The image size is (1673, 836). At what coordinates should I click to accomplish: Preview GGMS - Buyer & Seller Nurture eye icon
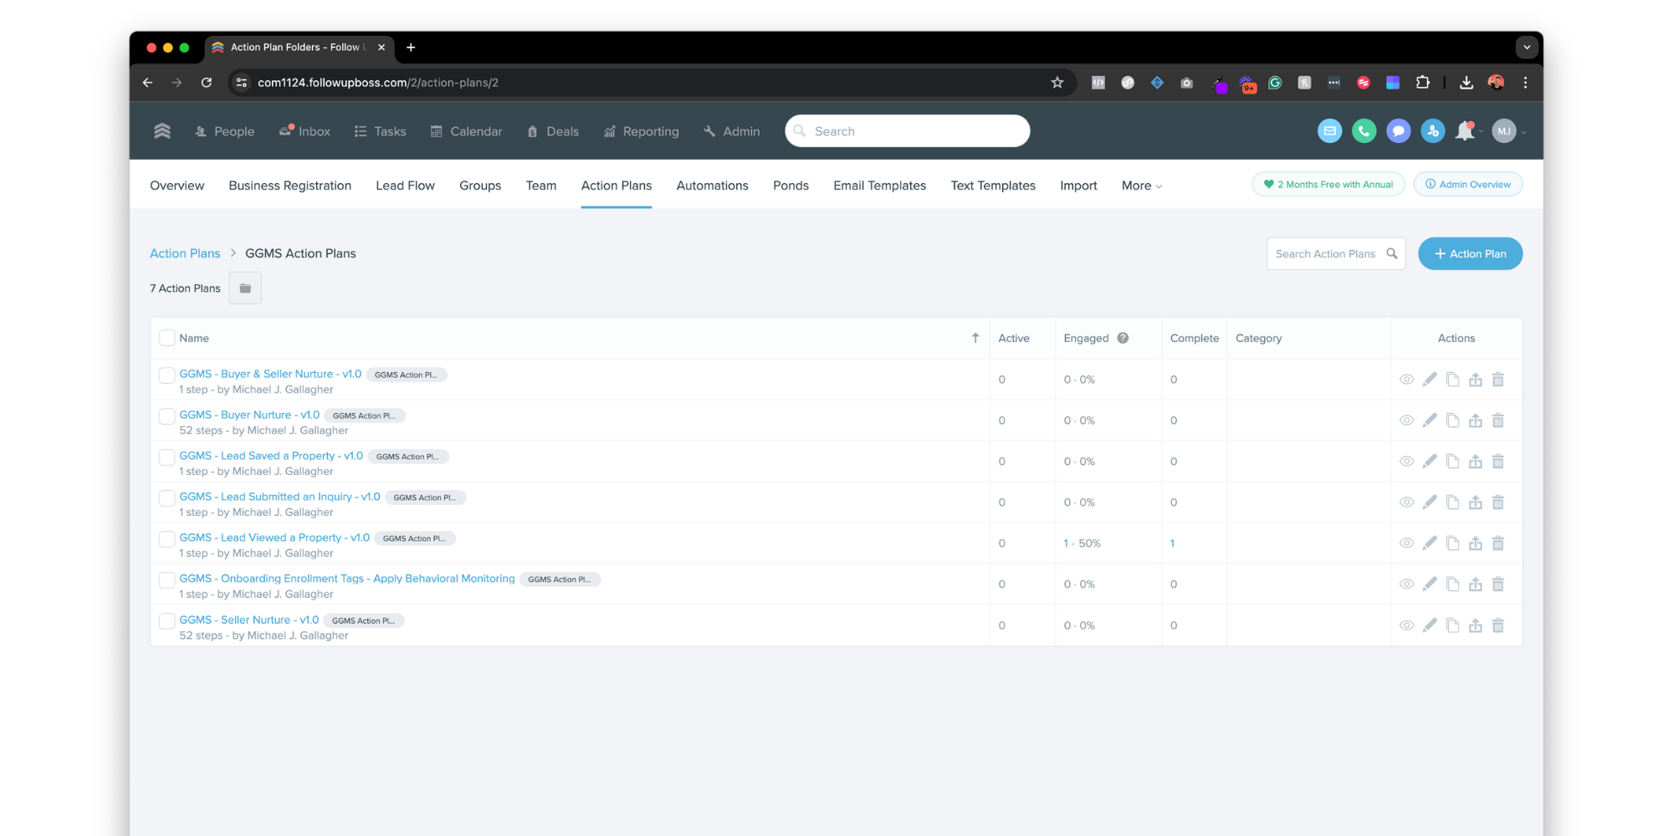point(1407,380)
